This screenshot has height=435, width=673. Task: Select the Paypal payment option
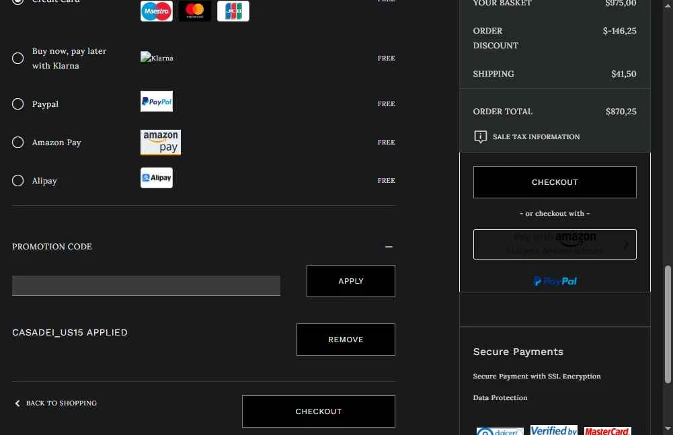tap(17, 104)
